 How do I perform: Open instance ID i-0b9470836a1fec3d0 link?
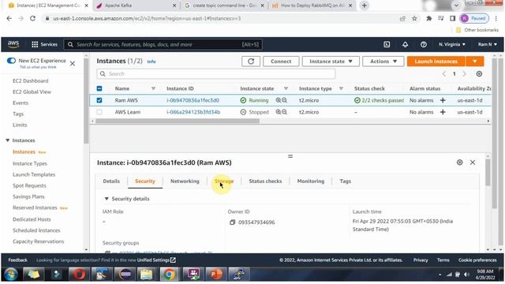click(193, 100)
